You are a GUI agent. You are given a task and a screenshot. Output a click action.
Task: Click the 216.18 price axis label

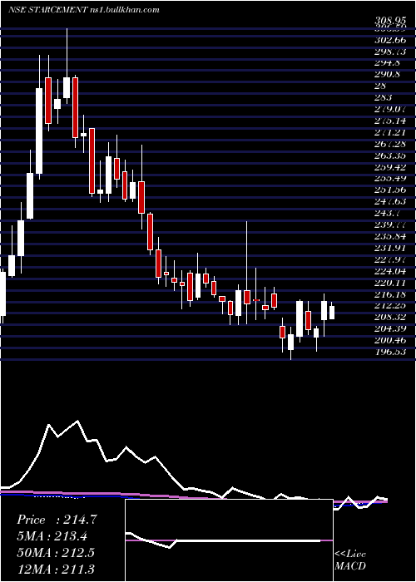(x=390, y=294)
